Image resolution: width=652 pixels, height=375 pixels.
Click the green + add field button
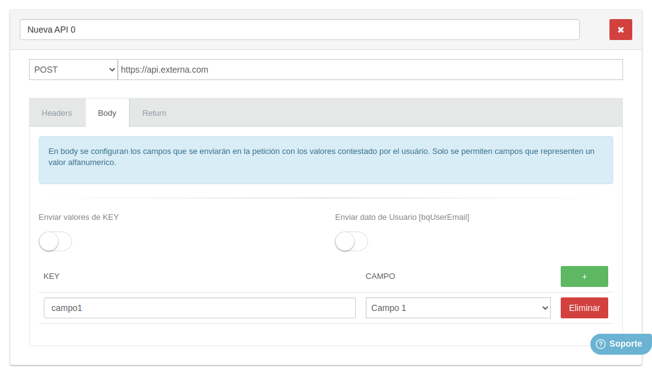click(x=584, y=276)
